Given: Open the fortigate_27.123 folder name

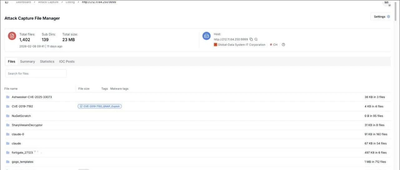Looking at the screenshot, I should point(22,152).
